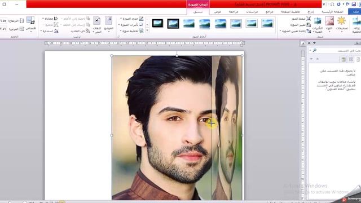Expand the Crop button dropdown arrow

(30, 32)
